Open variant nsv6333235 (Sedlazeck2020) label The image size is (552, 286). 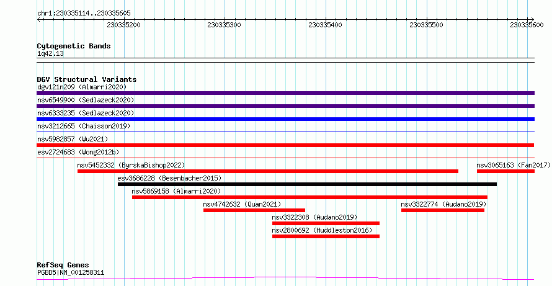86,113
